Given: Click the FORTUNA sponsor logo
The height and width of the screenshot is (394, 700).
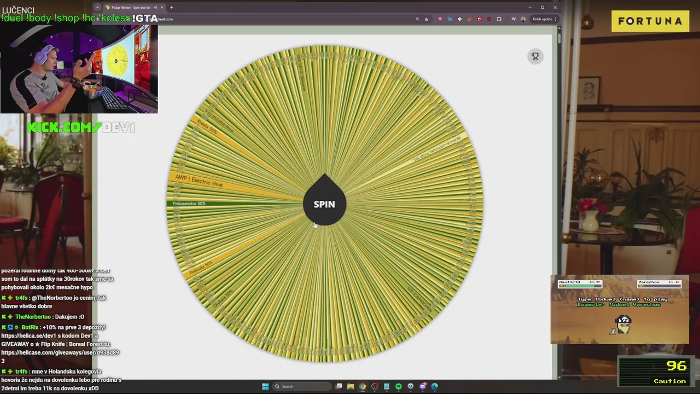Looking at the screenshot, I should click(x=650, y=21).
